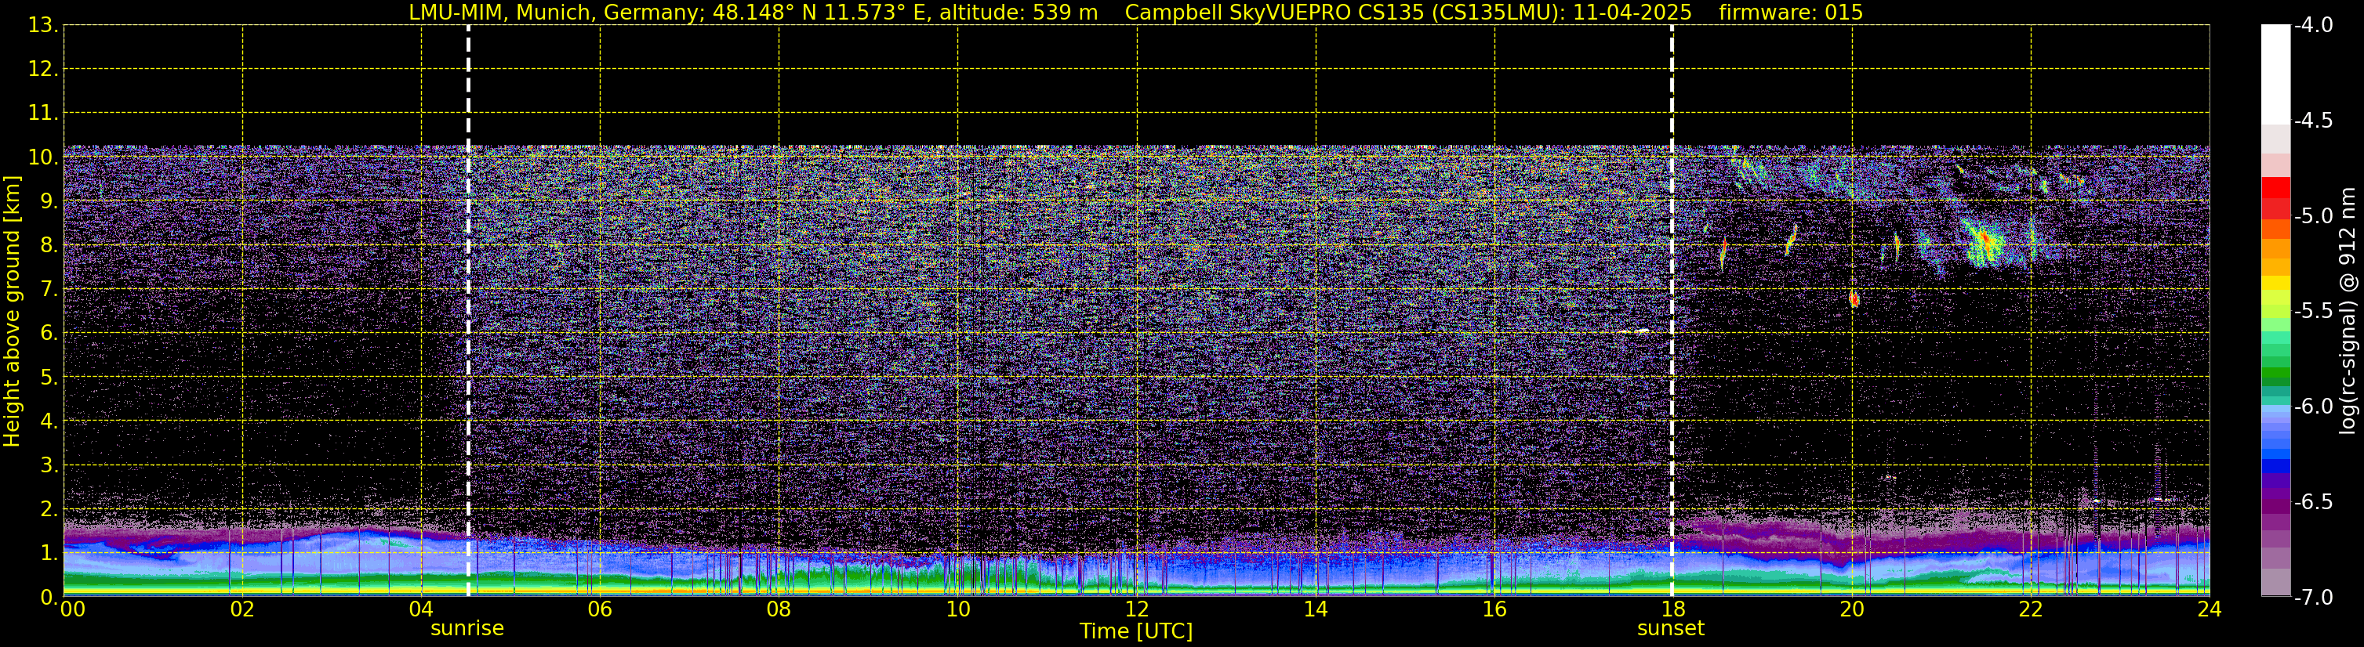The width and height of the screenshot is (2364, 647).
Task: Click the sunrise dashed vertical line
Action: click(x=468, y=311)
